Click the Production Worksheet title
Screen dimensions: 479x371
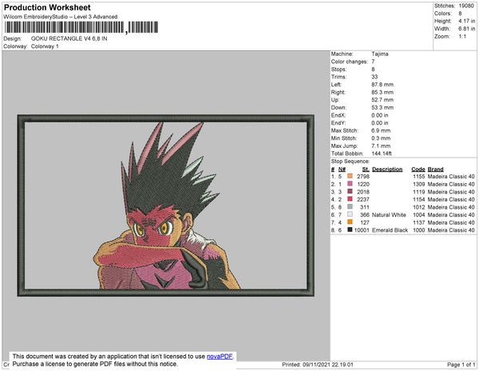(x=47, y=8)
